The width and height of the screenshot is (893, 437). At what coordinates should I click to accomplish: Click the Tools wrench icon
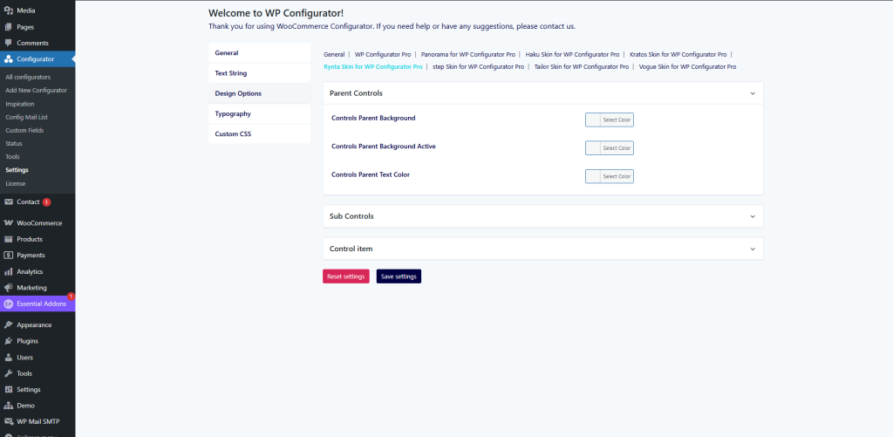(x=9, y=373)
